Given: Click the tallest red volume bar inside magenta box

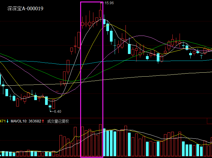Looking at the screenshot, I should 101,140.
